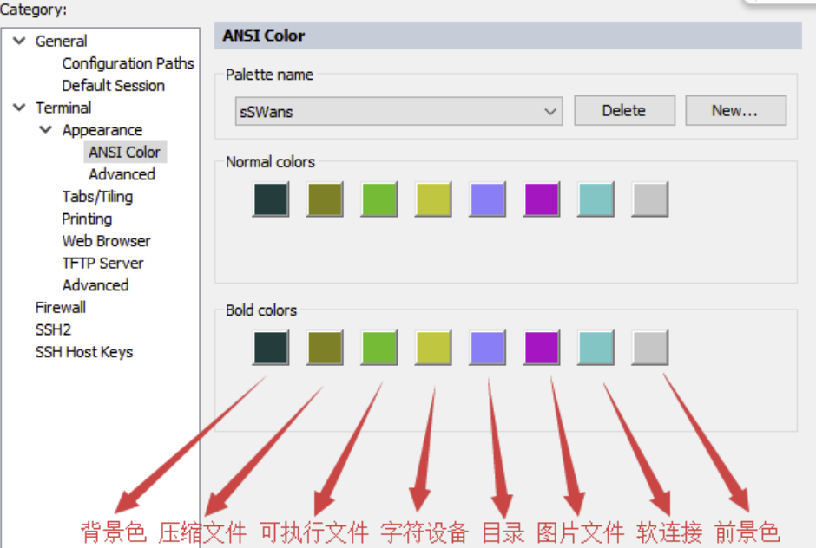Pick purple swatch in Normal colors

point(542,199)
